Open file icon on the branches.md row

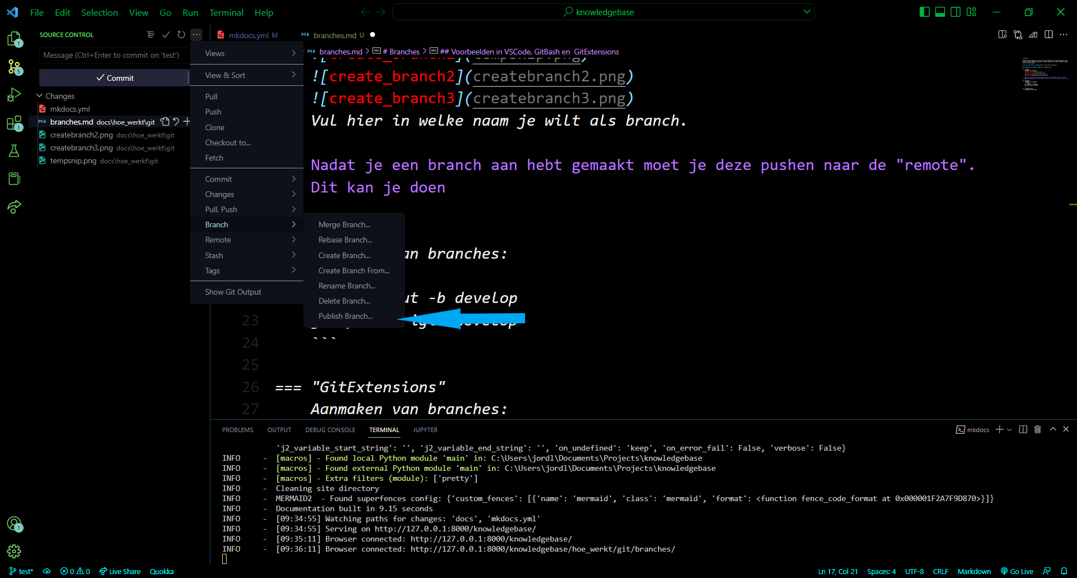click(x=164, y=122)
